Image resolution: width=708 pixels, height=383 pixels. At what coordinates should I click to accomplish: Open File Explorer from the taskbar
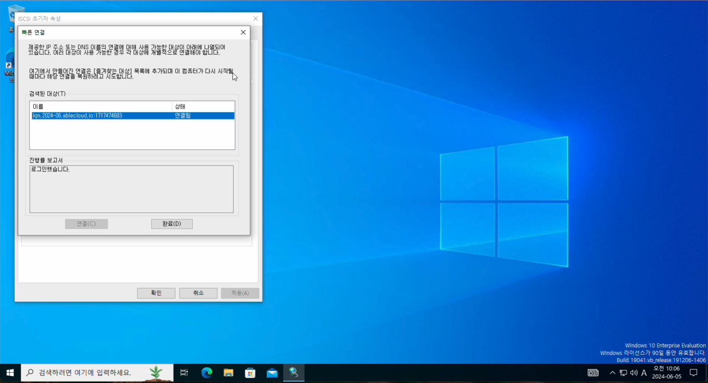[x=228, y=373]
